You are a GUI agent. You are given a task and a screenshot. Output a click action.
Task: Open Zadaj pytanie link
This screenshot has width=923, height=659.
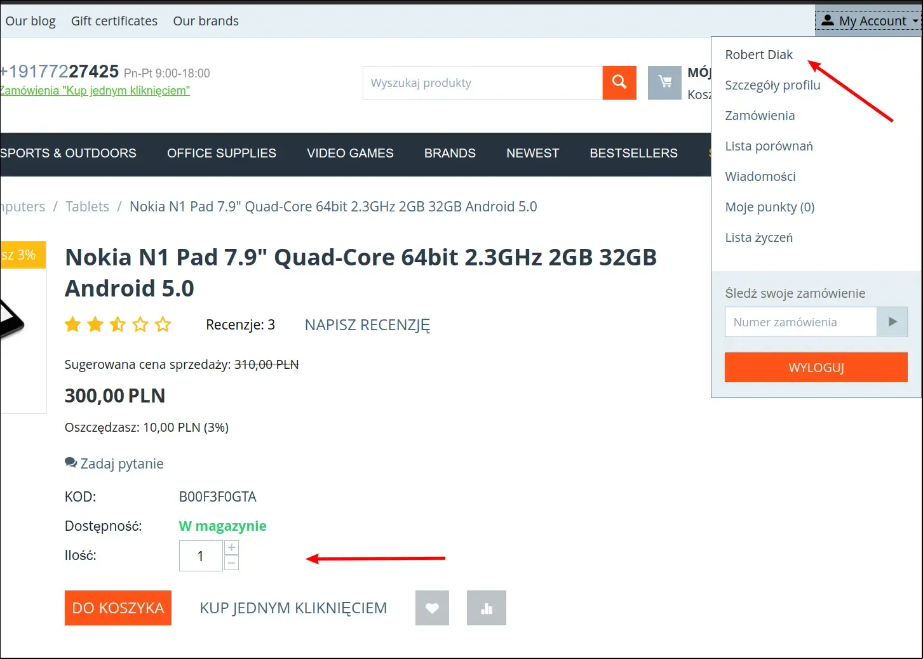click(x=122, y=463)
